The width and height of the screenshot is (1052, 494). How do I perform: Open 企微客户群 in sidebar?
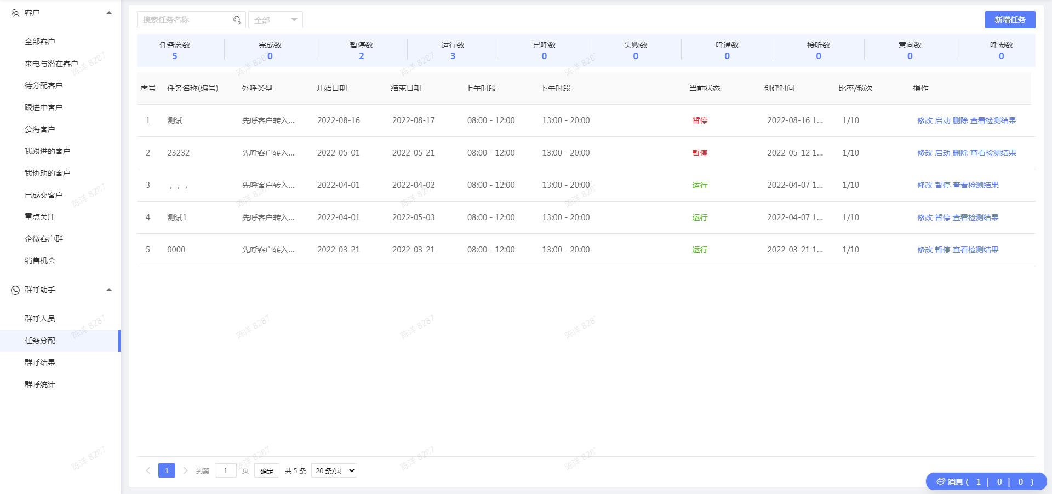click(44, 239)
